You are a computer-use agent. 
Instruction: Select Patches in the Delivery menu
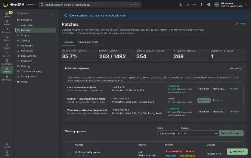(x=35, y=30)
